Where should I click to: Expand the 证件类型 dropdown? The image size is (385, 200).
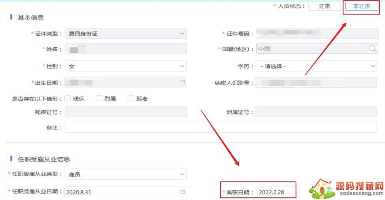point(126,34)
